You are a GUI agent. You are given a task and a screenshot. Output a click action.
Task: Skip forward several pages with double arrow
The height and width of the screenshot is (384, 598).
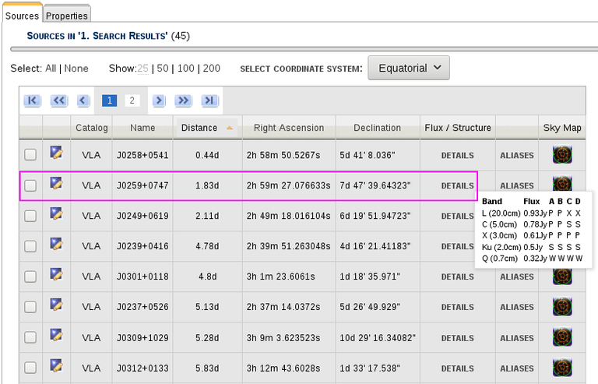[x=183, y=100]
